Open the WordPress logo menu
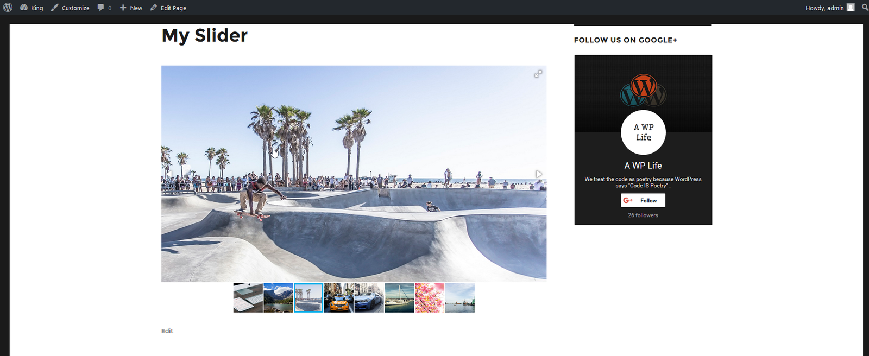The width and height of the screenshot is (869, 356). tap(8, 8)
